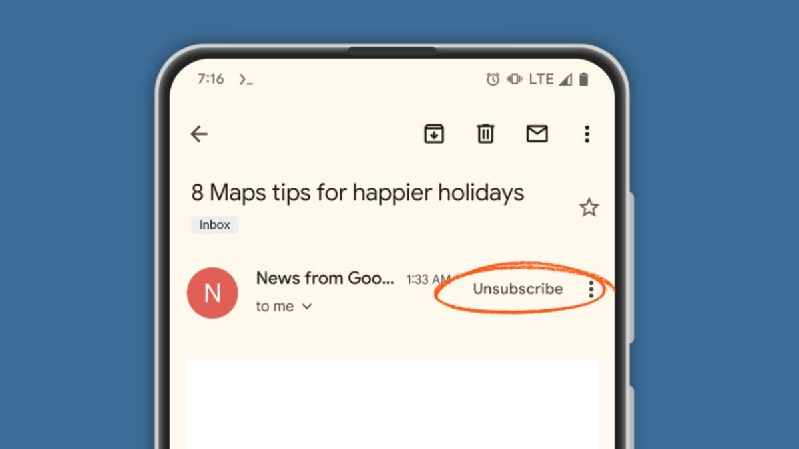799x449 pixels.
Task: Click the email subject title text
Action: point(358,193)
